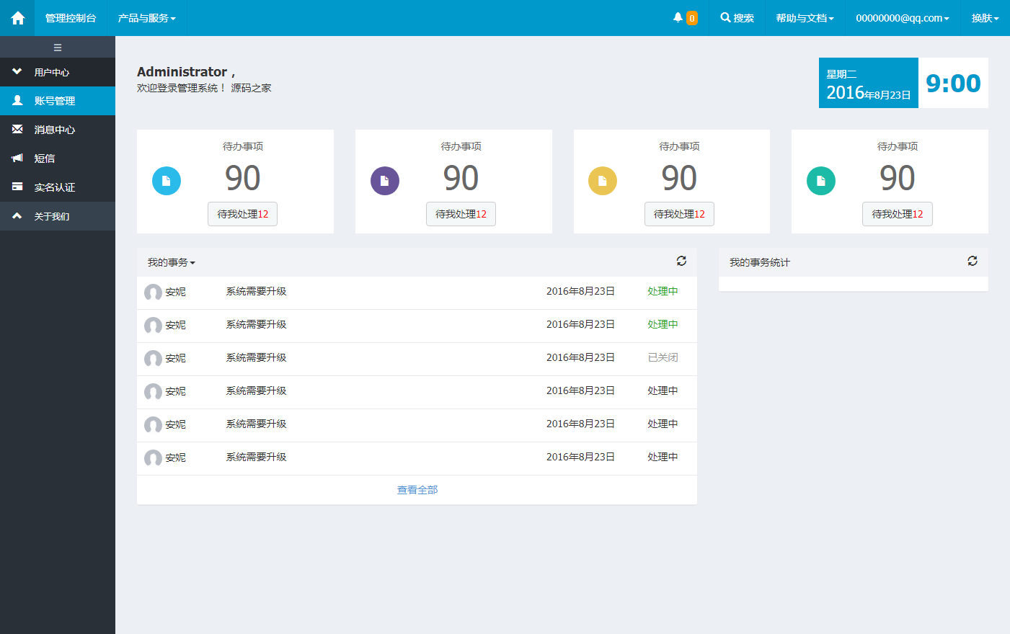The image size is (1010, 634).
Task: Refresh the 我的事务统计 panel
Action: (973, 262)
